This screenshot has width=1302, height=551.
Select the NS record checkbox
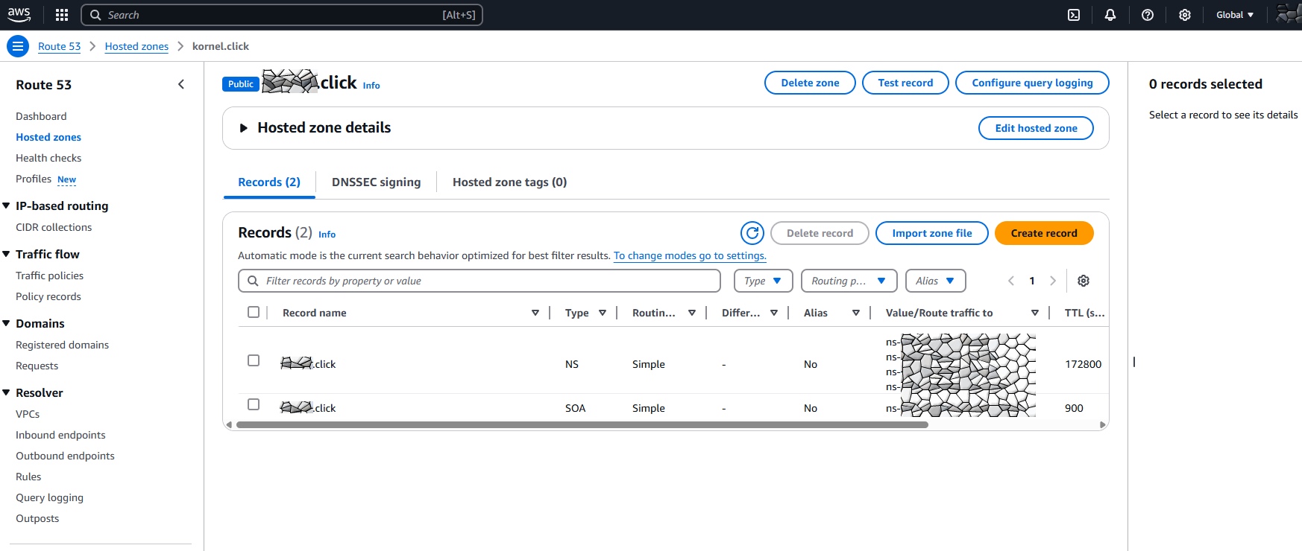[x=254, y=360]
